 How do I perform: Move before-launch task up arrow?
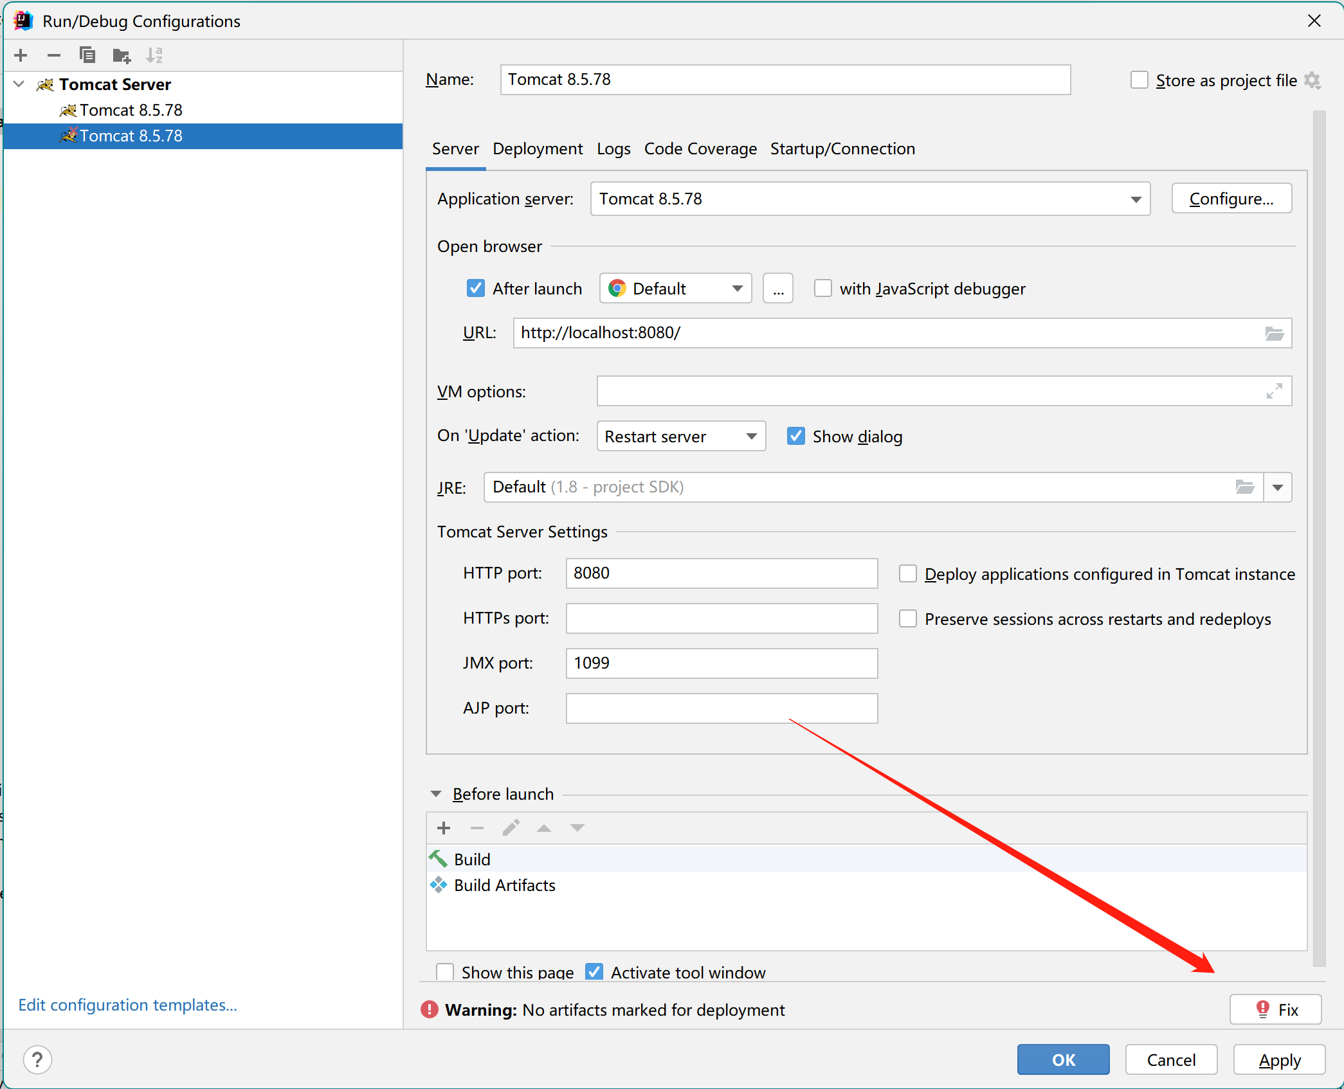(x=544, y=828)
